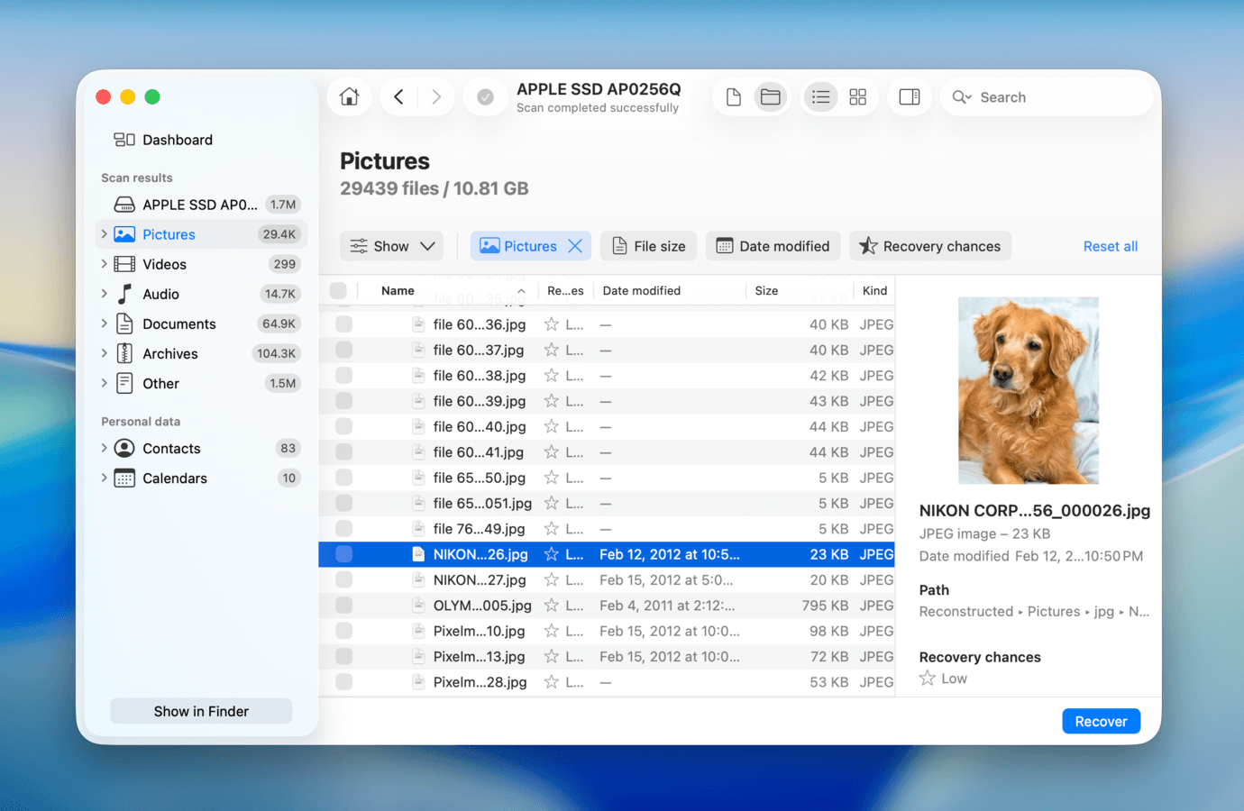View Contacts under Personal data
Image resolution: width=1244 pixels, height=811 pixels.
[x=171, y=448]
